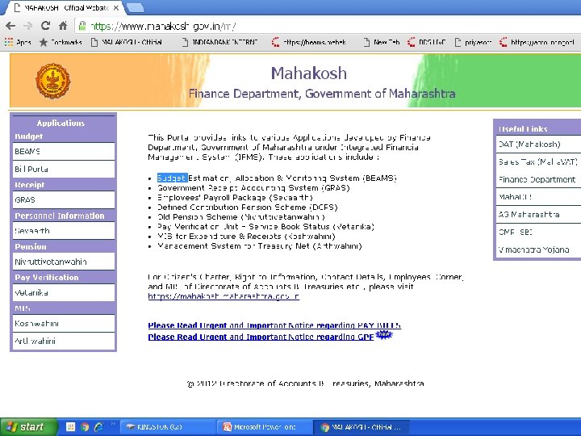Open Sales Tax (MahaVAT) useful link
This screenshot has height=436, width=581.
[x=538, y=161]
